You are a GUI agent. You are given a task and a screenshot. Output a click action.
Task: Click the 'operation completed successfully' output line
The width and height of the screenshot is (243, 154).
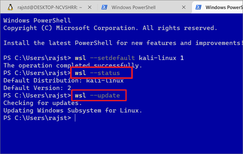73,65
